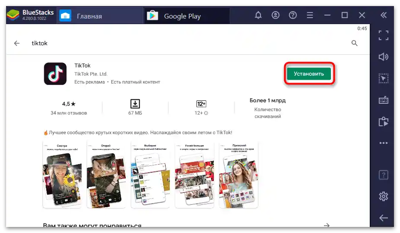
Task: Open sidebar help guide icon
Action: coord(384,175)
